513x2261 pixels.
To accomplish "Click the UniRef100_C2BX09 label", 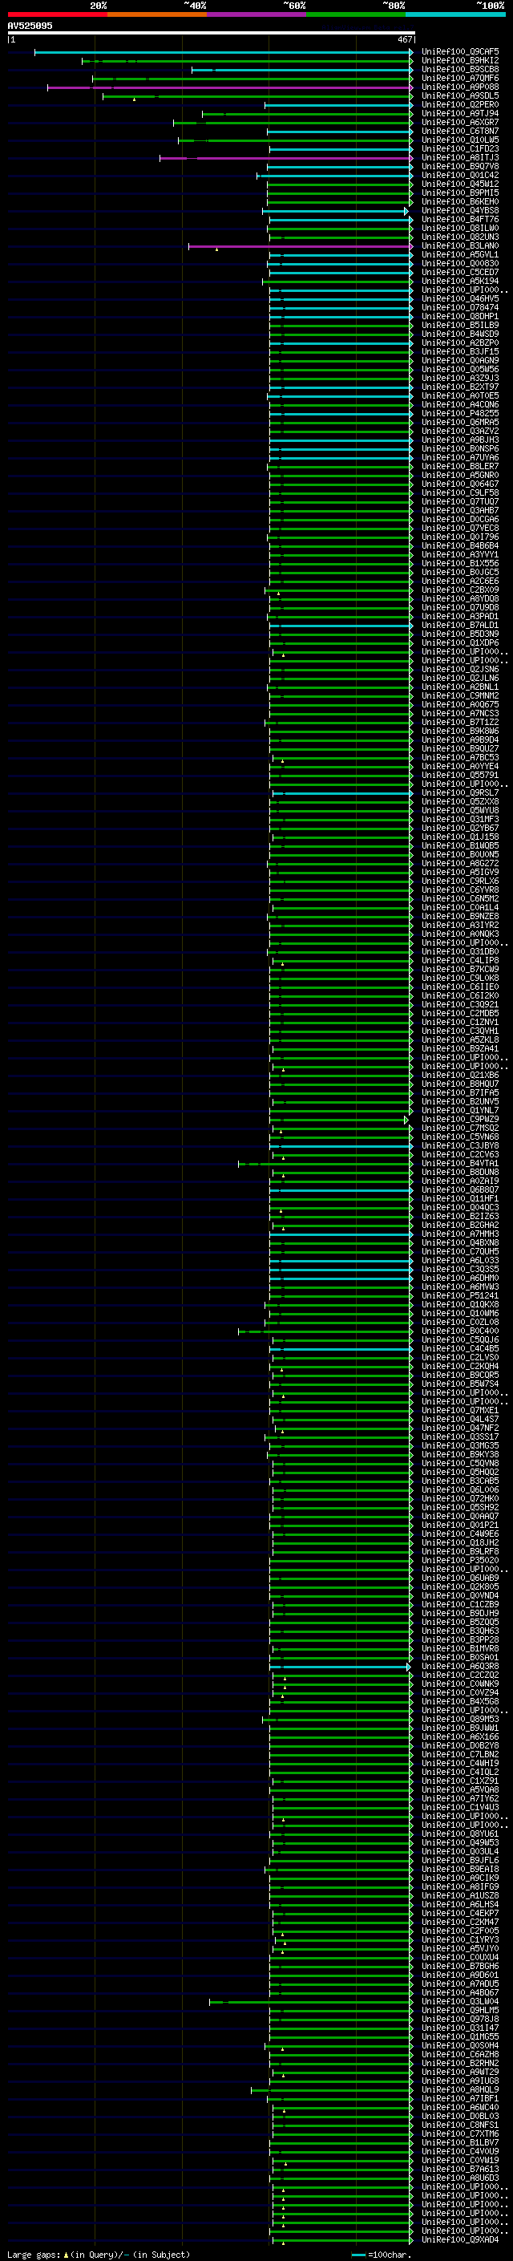I will coord(460,590).
